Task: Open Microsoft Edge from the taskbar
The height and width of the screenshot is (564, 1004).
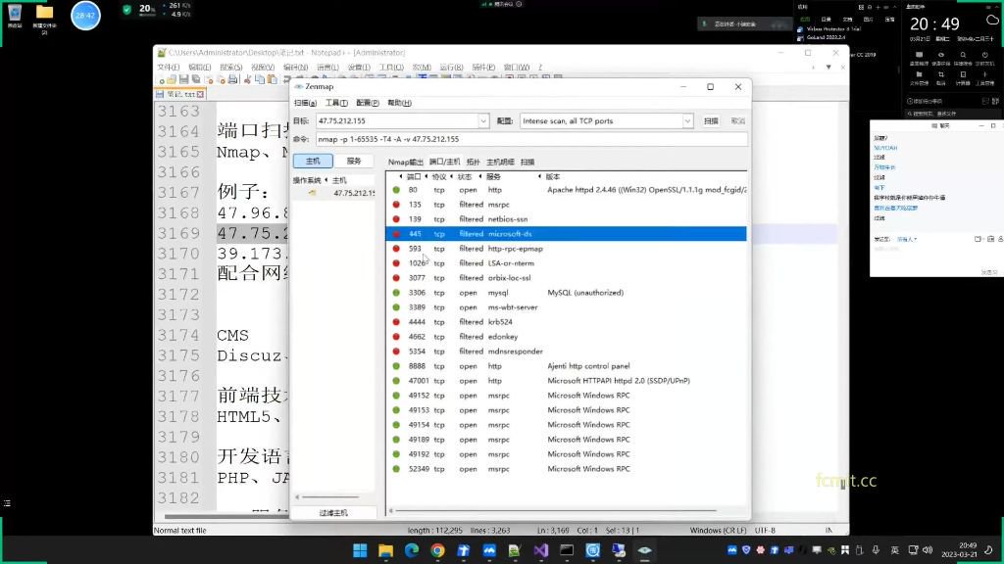Action: click(411, 550)
